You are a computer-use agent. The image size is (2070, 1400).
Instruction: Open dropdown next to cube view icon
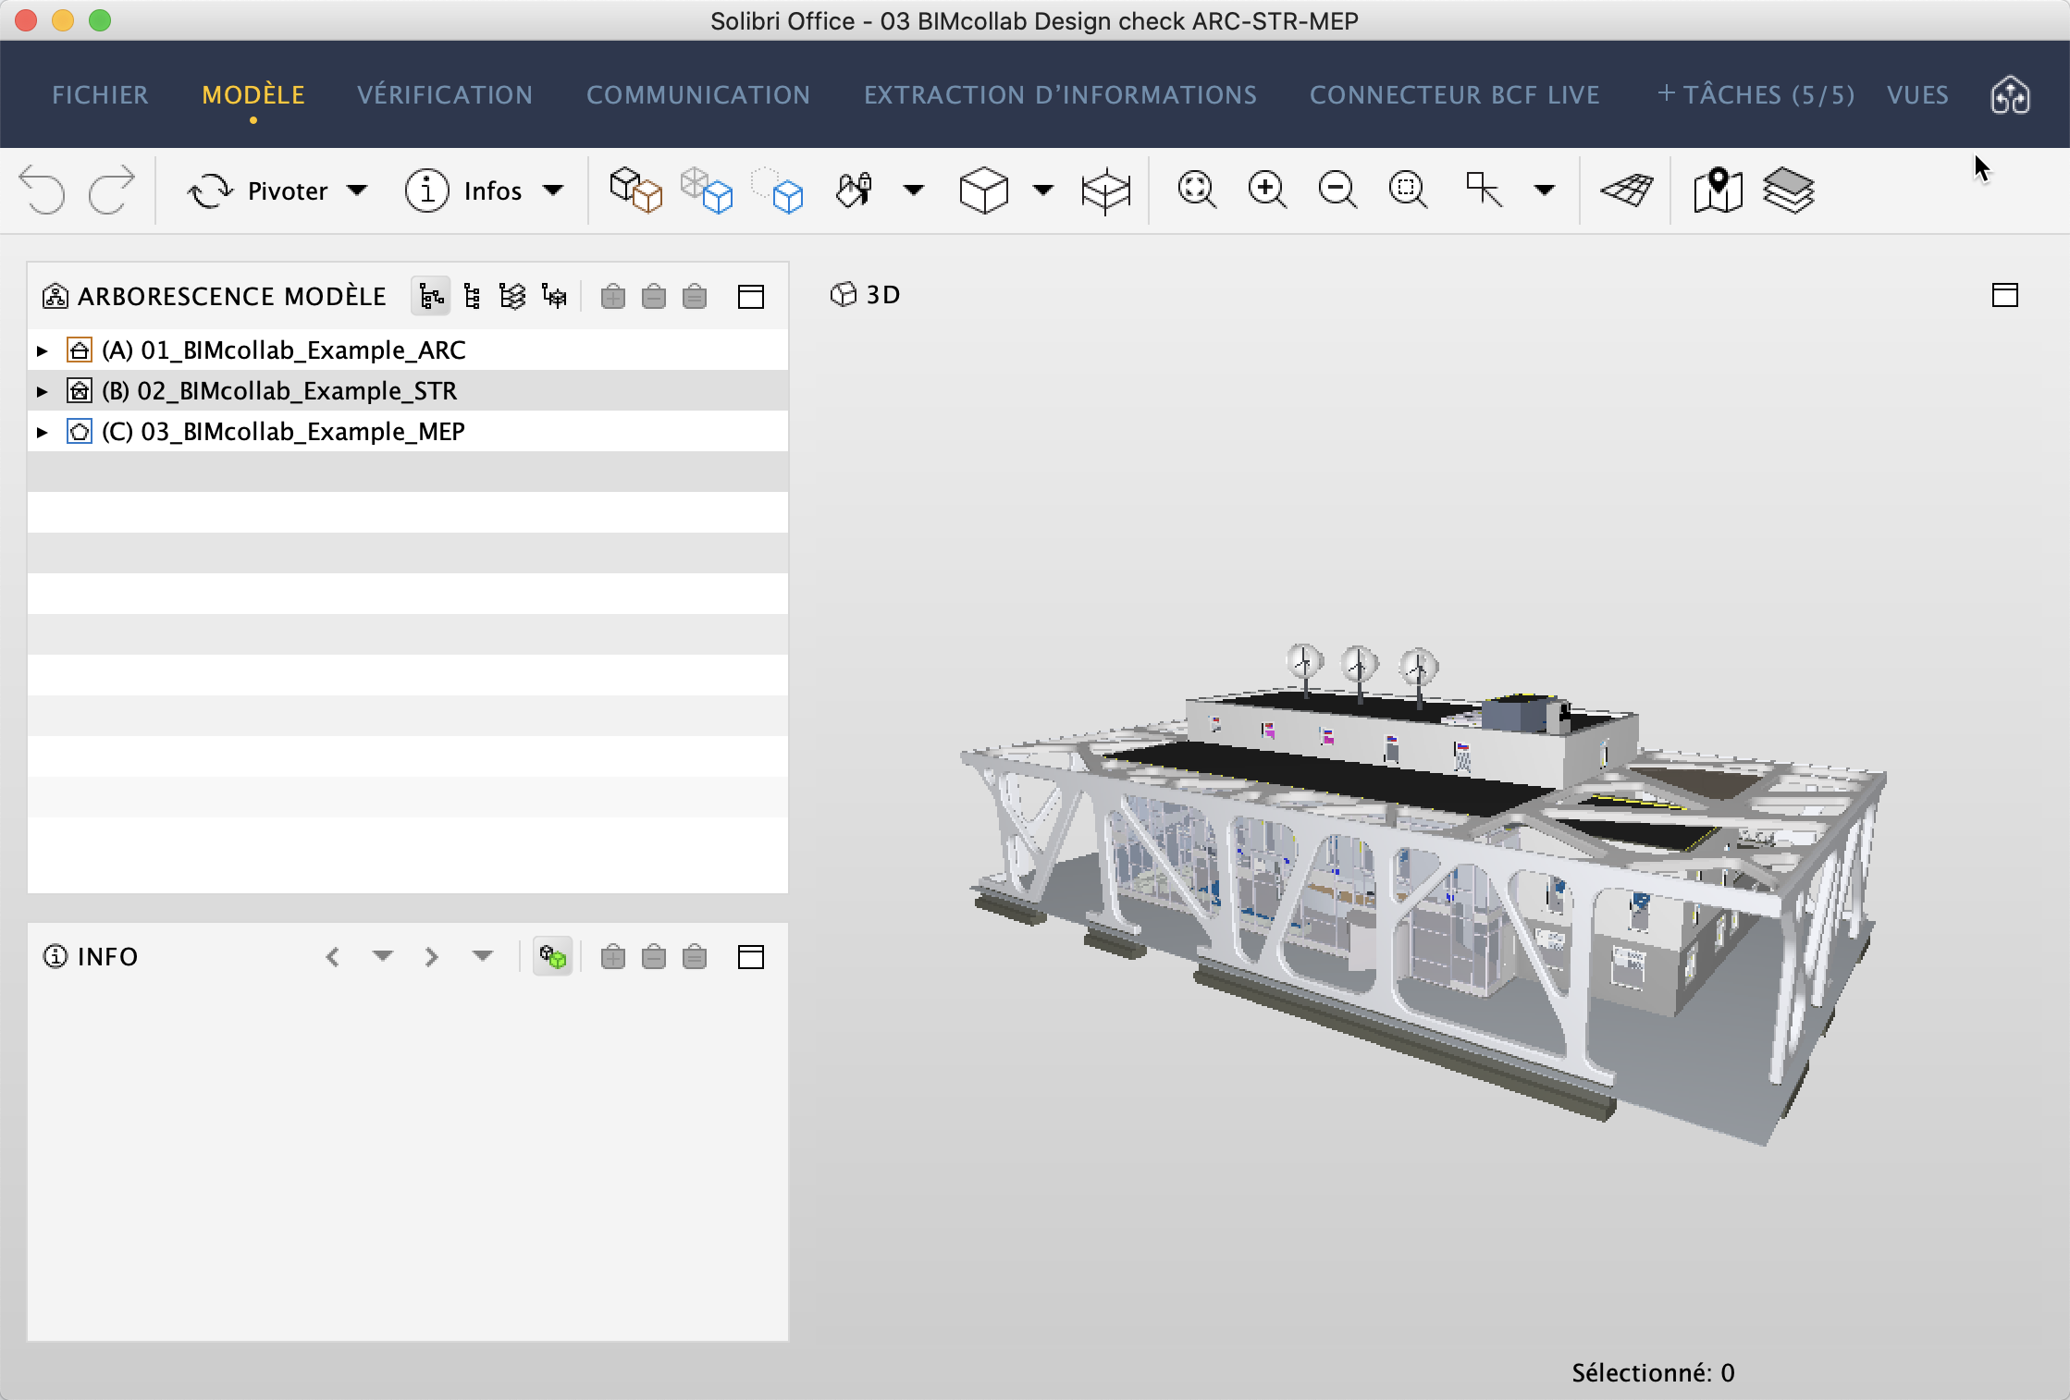pyautogui.click(x=1043, y=190)
